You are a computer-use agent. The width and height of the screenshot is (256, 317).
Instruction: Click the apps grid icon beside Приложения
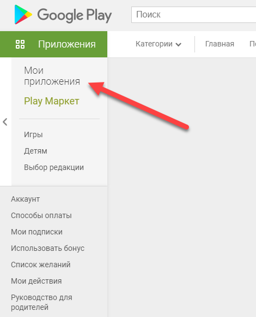[20, 44]
